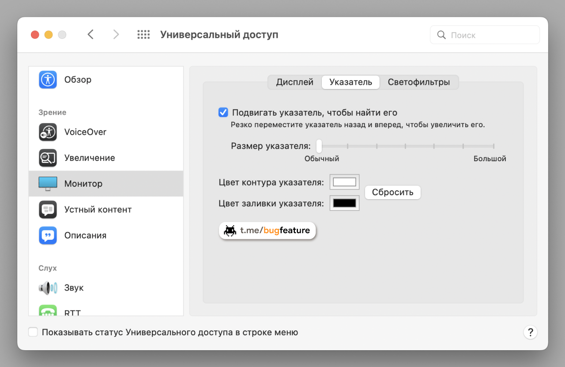Click the Сбросить reset button
Viewport: 565px width, 367px height.
tap(392, 193)
